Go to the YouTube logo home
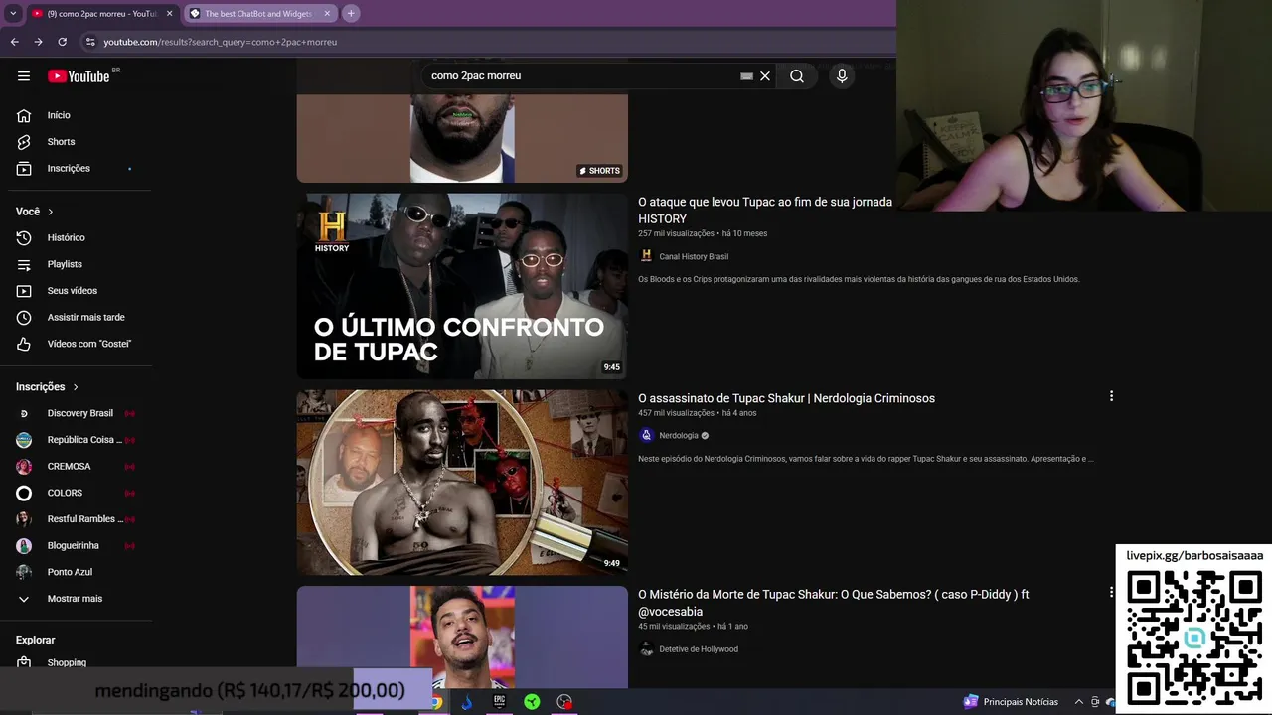The image size is (1272, 715). coord(79,76)
